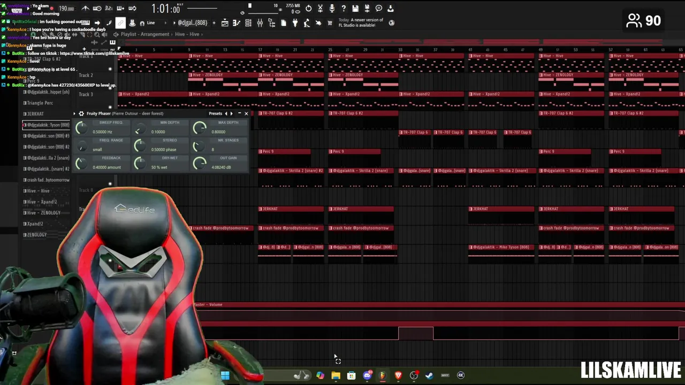This screenshot has height=385, width=685.
Task: Click the Master - Volume automation clip label
Action: tap(209, 305)
